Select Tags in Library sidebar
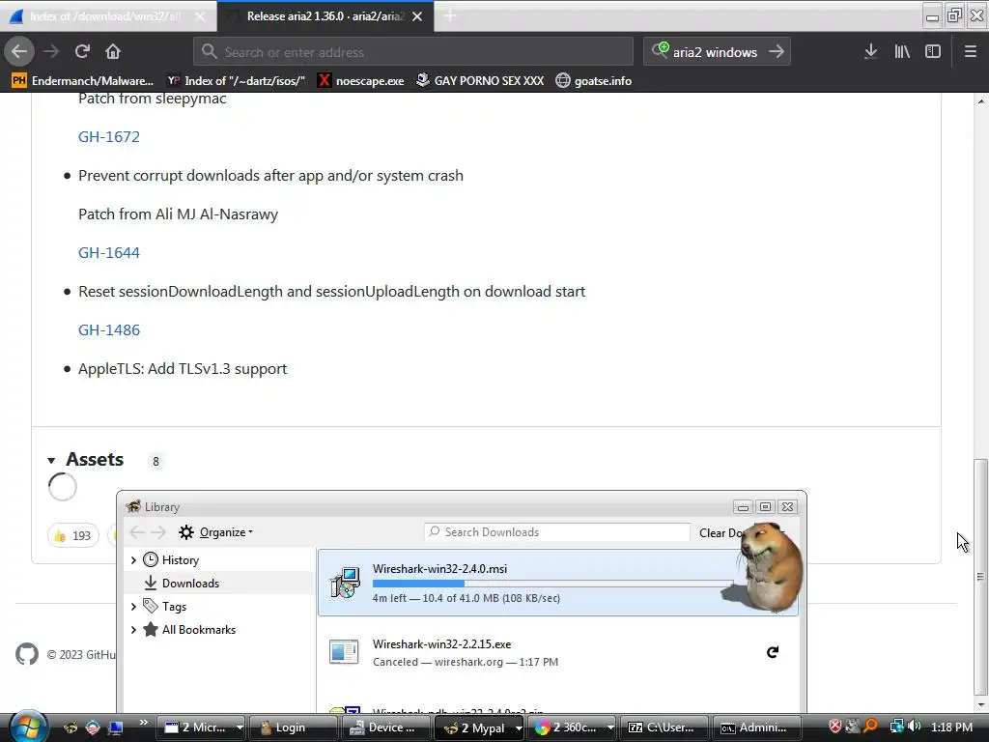The height and width of the screenshot is (742, 989). coord(174,607)
